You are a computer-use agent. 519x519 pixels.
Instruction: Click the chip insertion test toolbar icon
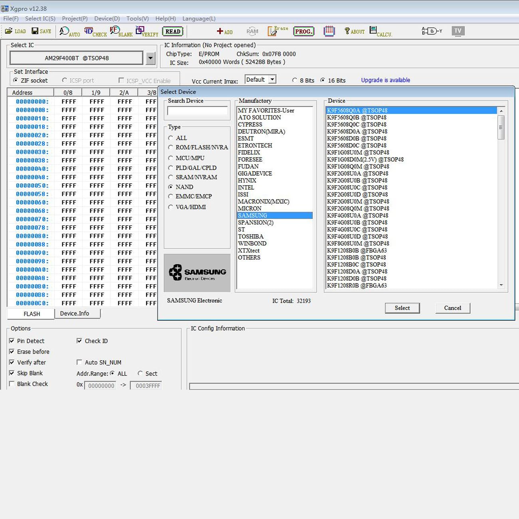click(329, 31)
